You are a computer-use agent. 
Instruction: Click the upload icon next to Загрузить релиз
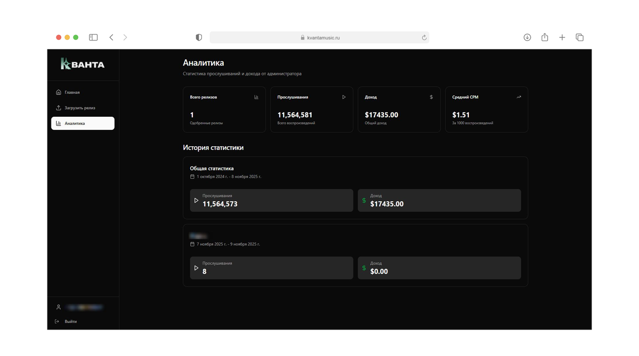coord(58,108)
